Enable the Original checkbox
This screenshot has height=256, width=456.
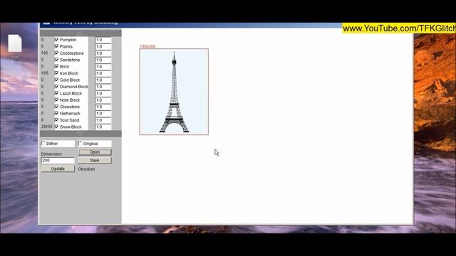click(80, 144)
